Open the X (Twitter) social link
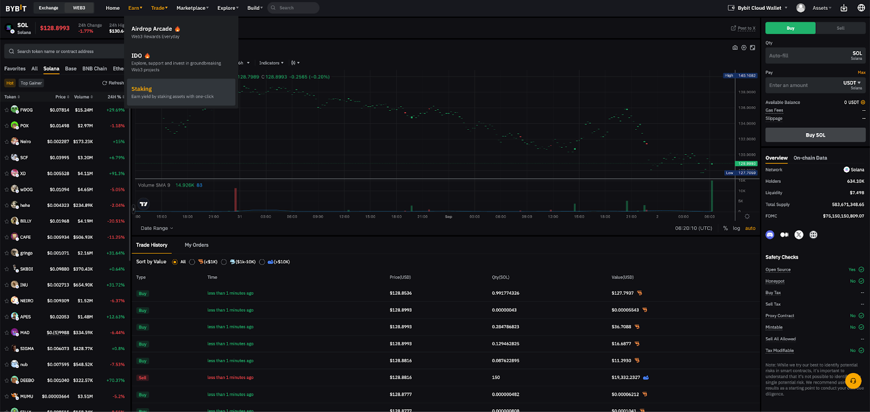870x412 pixels. (x=799, y=235)
